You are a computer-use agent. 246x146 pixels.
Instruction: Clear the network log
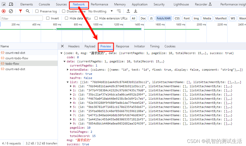[x=11, y=11]
